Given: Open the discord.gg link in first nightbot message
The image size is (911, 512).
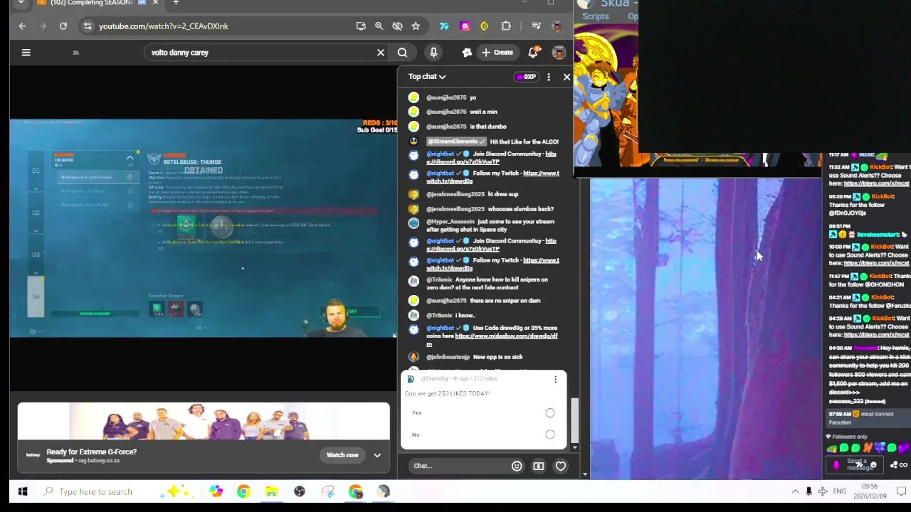Looking at the screenshot, I should (x=492, y=158).
